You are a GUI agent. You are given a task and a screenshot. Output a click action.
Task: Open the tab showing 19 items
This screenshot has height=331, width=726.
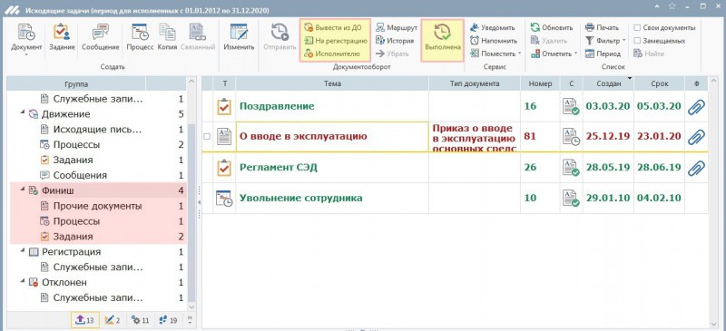[168, 320]
